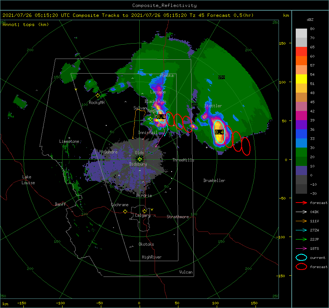Click the red forecast ellipse legend icon
Viewport: 329px width, 308px height.
click(x=301, y=267)
